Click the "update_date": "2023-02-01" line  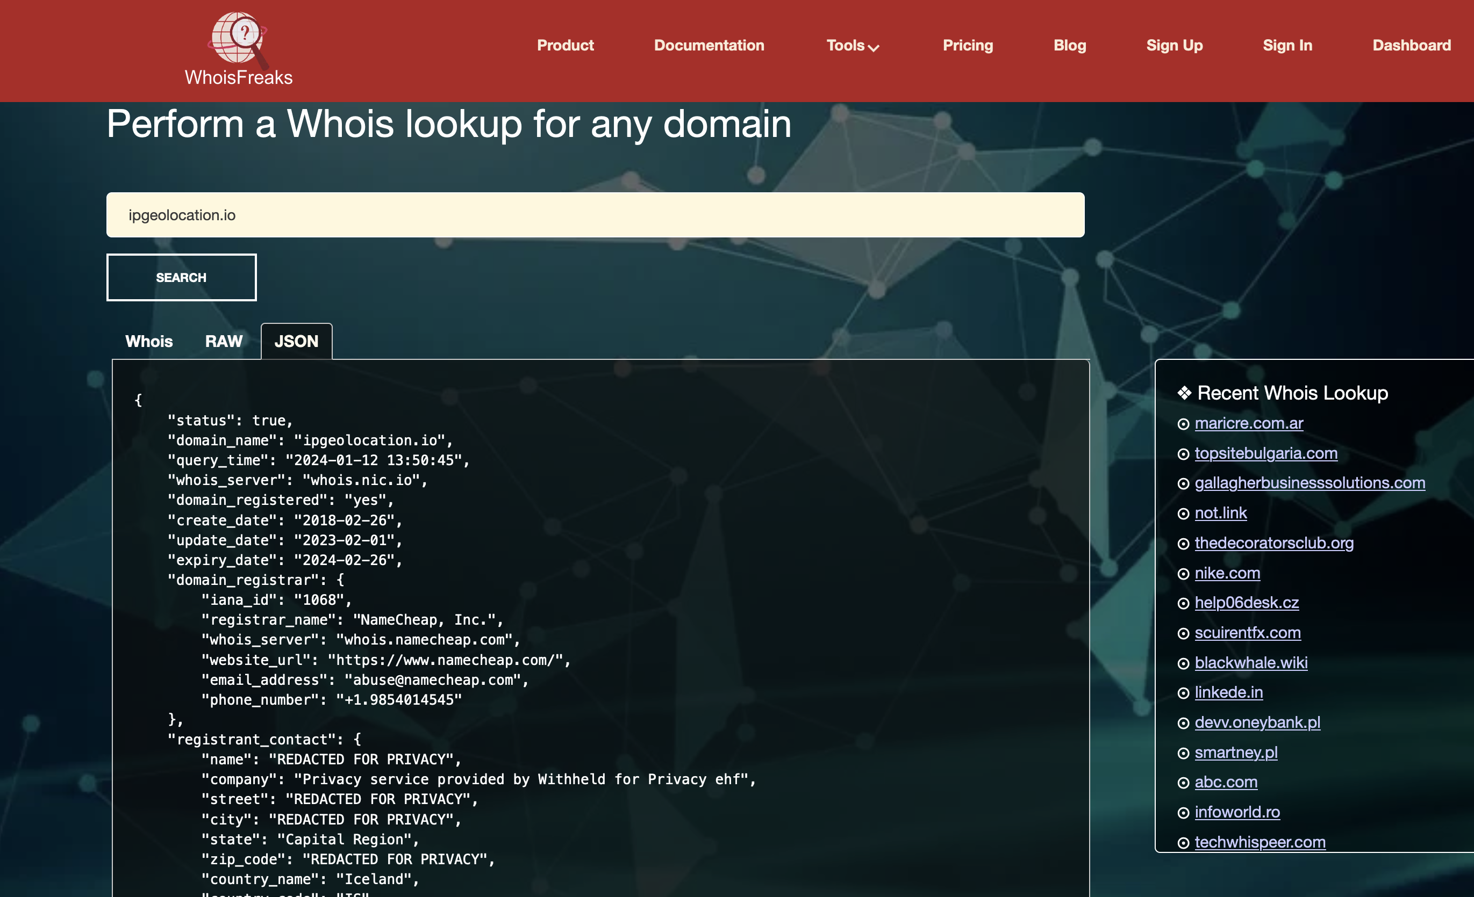(x=285, y=540)
